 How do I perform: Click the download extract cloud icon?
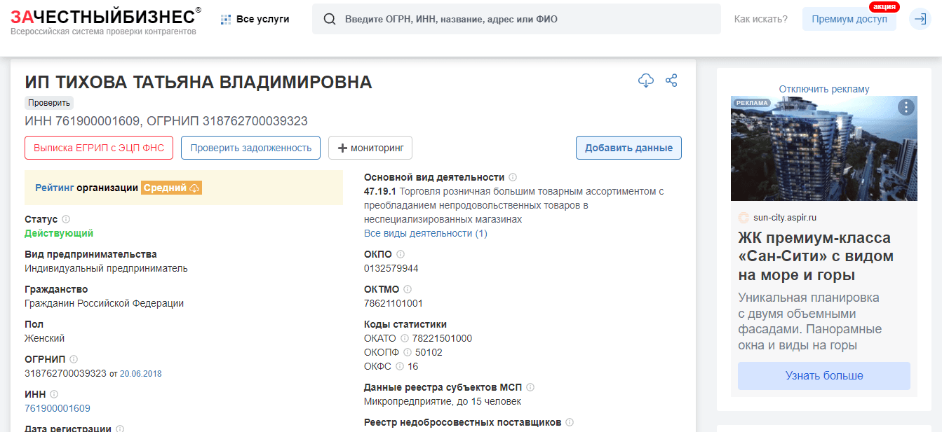pos(646,81)
